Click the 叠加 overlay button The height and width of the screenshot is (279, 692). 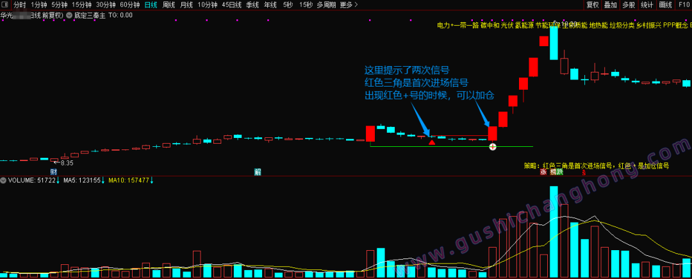pos(611,5)
